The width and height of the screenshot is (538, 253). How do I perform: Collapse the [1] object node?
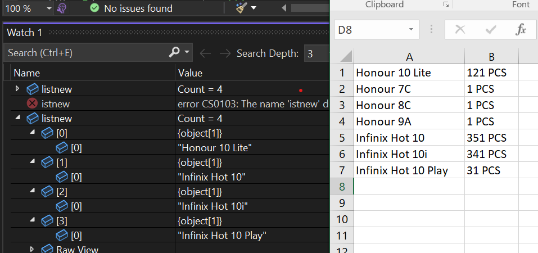(33, 161)
